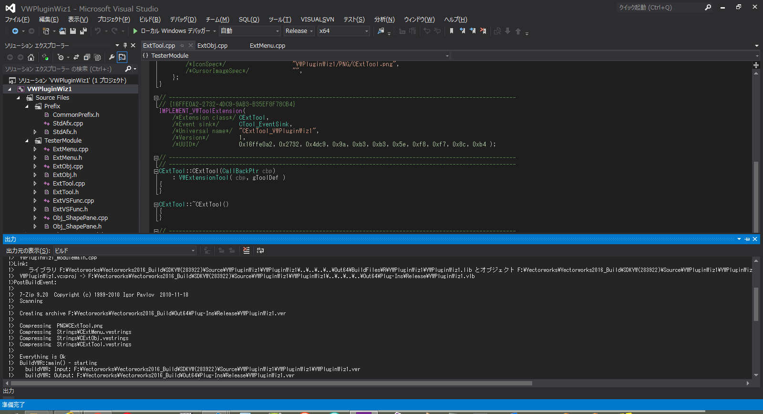Image resolution: width=763 pixels, height=414 pixels.
Task: Open the VISUALSVN menu
Action: [317, 20]
